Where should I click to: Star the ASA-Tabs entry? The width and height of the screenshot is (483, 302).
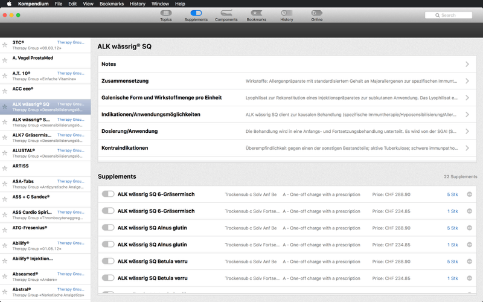pos(5,184)
